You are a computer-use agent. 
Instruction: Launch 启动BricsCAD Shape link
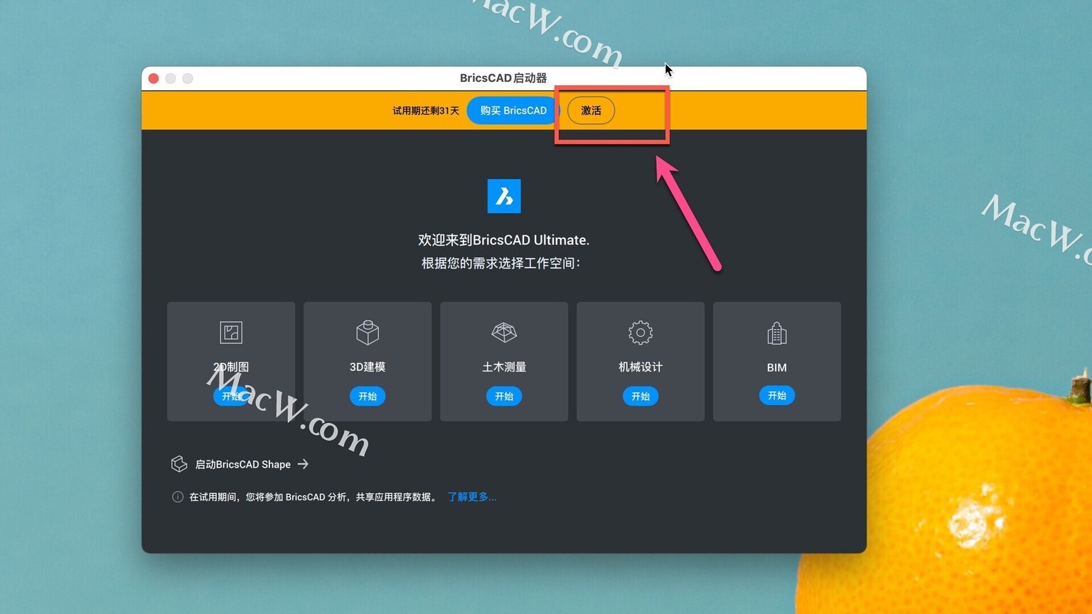pos(243,465)
